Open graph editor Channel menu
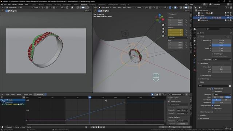The image size is (233, 131). pos(25,95)
